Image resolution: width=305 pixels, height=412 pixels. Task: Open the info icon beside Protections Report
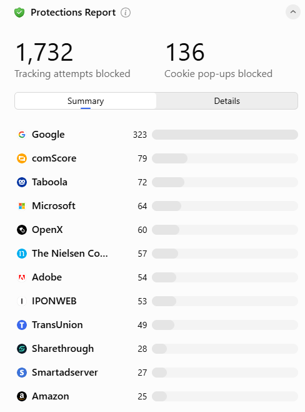coord(126,13)
